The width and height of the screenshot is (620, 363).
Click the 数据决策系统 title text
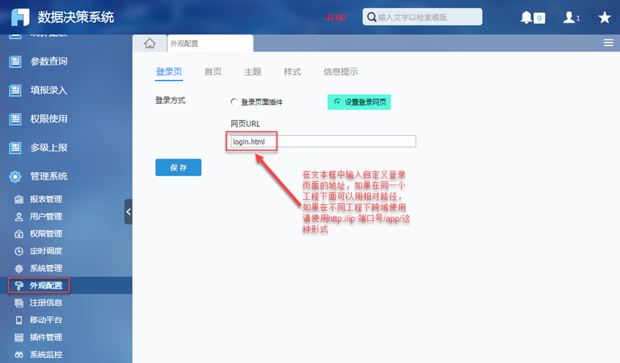[76, 17]
